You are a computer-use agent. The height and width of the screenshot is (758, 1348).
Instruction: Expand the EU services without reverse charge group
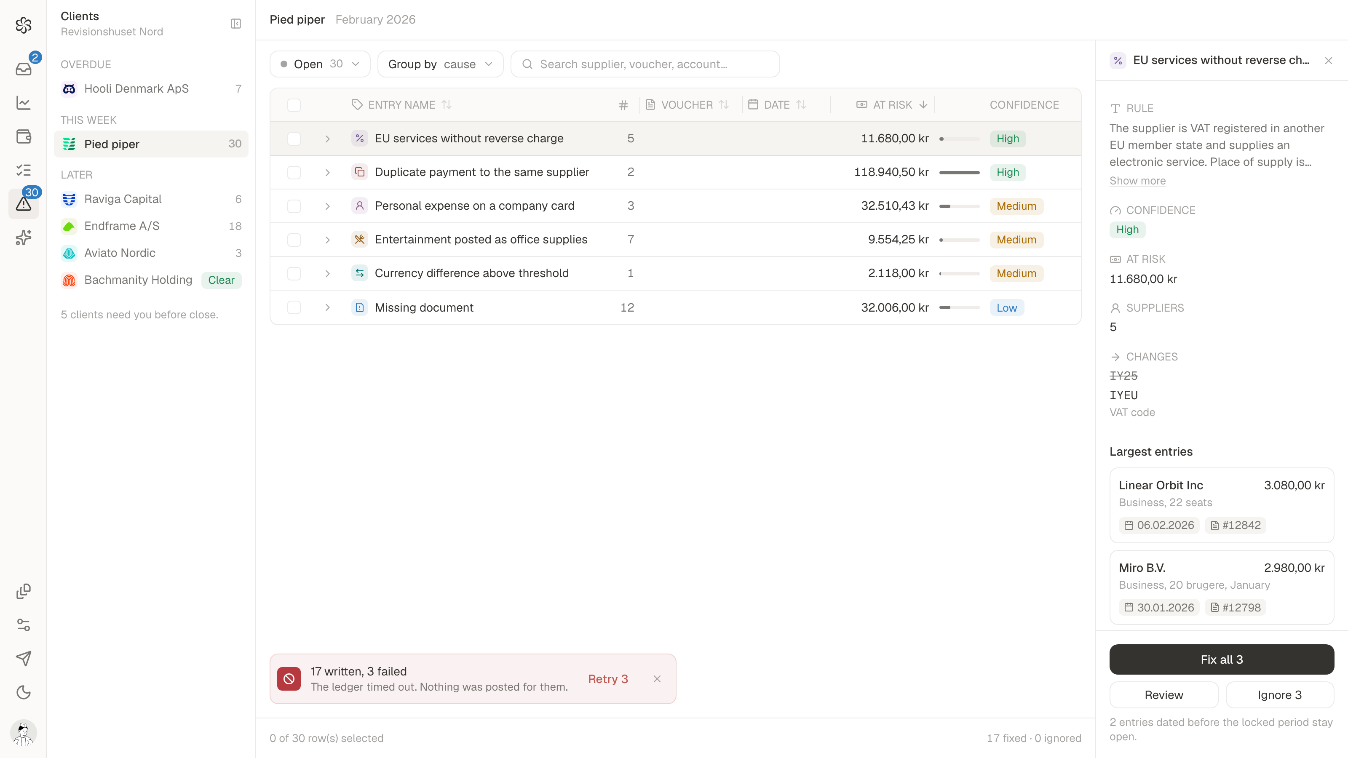tap(328, 139)
